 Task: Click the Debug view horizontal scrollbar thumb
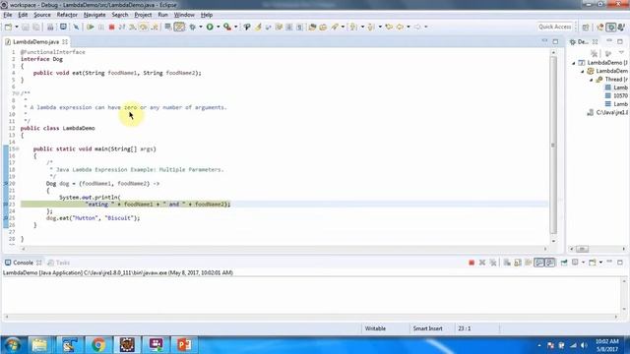[582, 249]
